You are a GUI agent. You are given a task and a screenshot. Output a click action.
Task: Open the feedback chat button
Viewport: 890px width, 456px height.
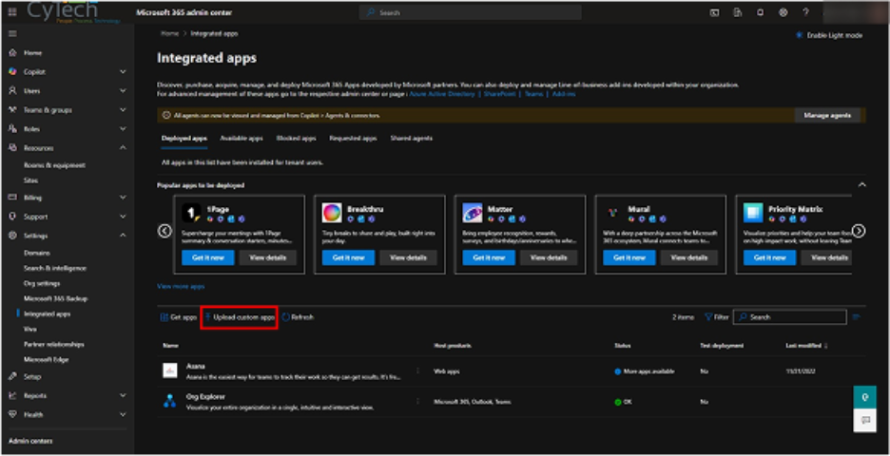(x=864, y=420)
